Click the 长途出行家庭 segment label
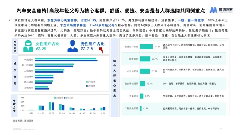The image size is (240, 135). (132, 46)
